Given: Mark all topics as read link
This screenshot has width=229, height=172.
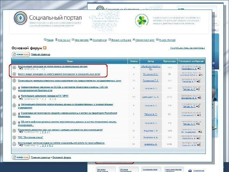Looking at the screenshot, I should (188, 48).
